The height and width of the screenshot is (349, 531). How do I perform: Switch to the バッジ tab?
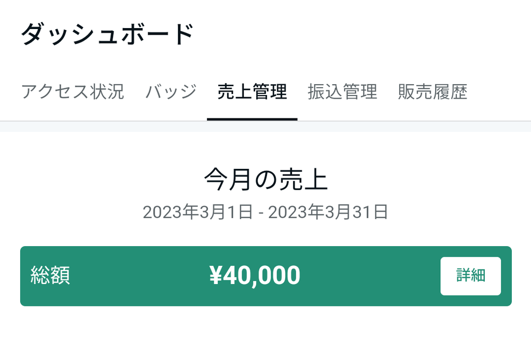click(171, 92)
